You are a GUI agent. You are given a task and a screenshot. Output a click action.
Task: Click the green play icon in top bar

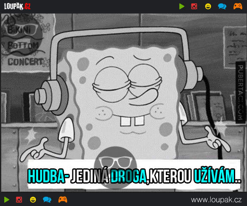pos(181,6)
